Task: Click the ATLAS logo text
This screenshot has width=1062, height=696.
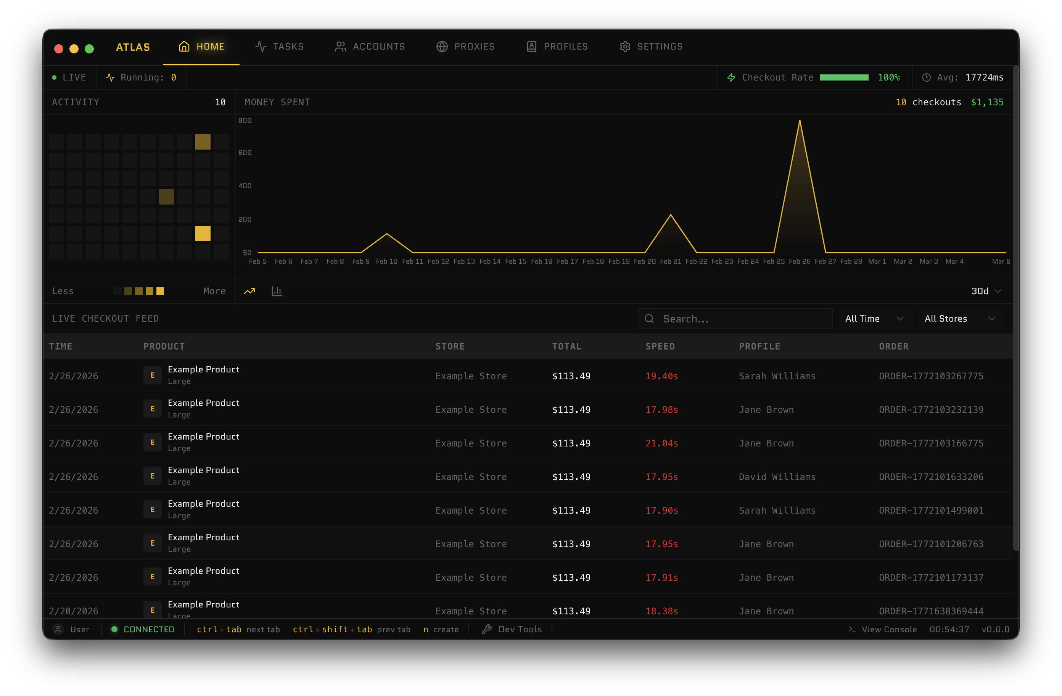Action: (133, 47)
